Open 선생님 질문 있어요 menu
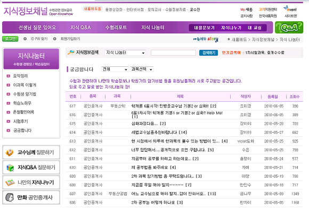309x208 pixels. 37,28
